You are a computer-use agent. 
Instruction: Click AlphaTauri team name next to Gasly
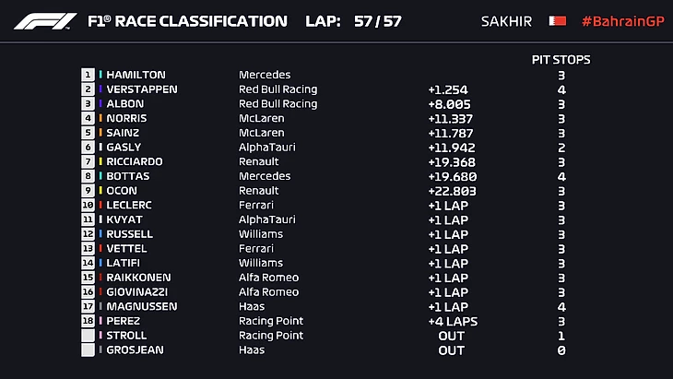coord(267,147)
